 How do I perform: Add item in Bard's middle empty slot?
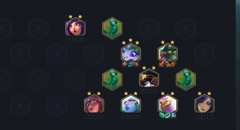[x=149, y=90]
